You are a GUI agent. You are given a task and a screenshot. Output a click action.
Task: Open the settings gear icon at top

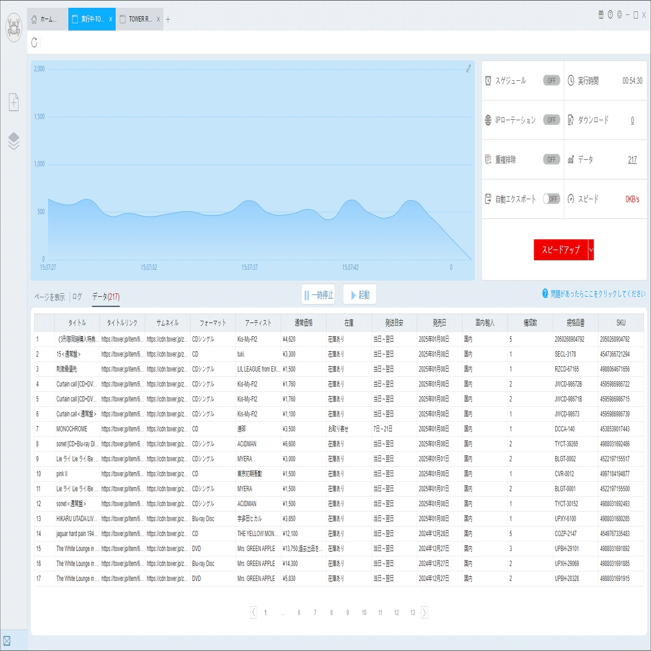point(619,15)
